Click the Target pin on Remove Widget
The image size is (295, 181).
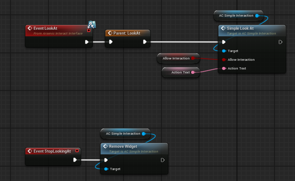(106, 169)
